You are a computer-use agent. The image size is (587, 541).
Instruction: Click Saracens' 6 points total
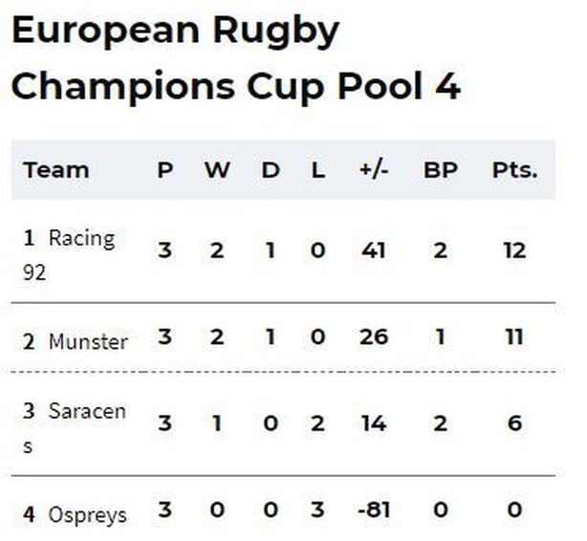pyautogui.click(x=514, y=423)
